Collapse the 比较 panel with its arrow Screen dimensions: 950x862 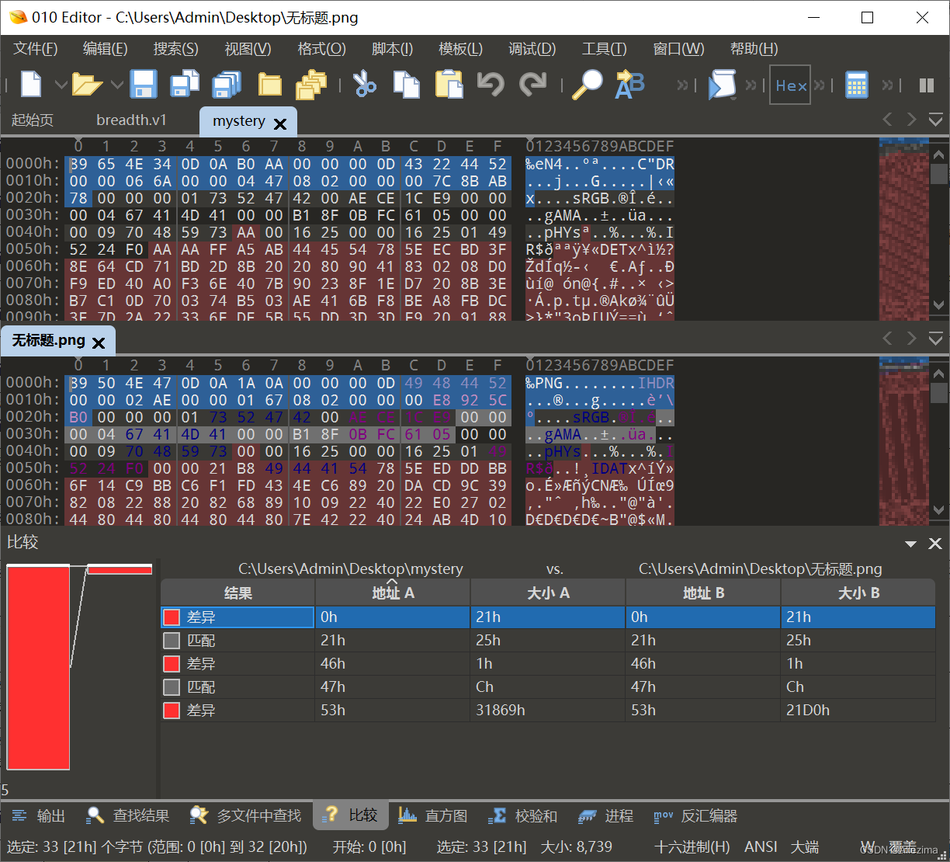pos(910,543)
